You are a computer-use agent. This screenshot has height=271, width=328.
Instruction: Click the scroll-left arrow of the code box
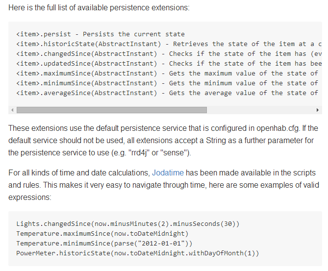click(12, 110)
